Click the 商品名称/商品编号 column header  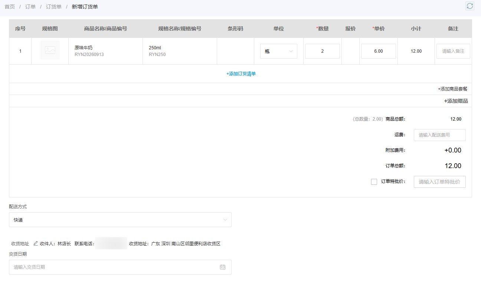pos(105,29)
